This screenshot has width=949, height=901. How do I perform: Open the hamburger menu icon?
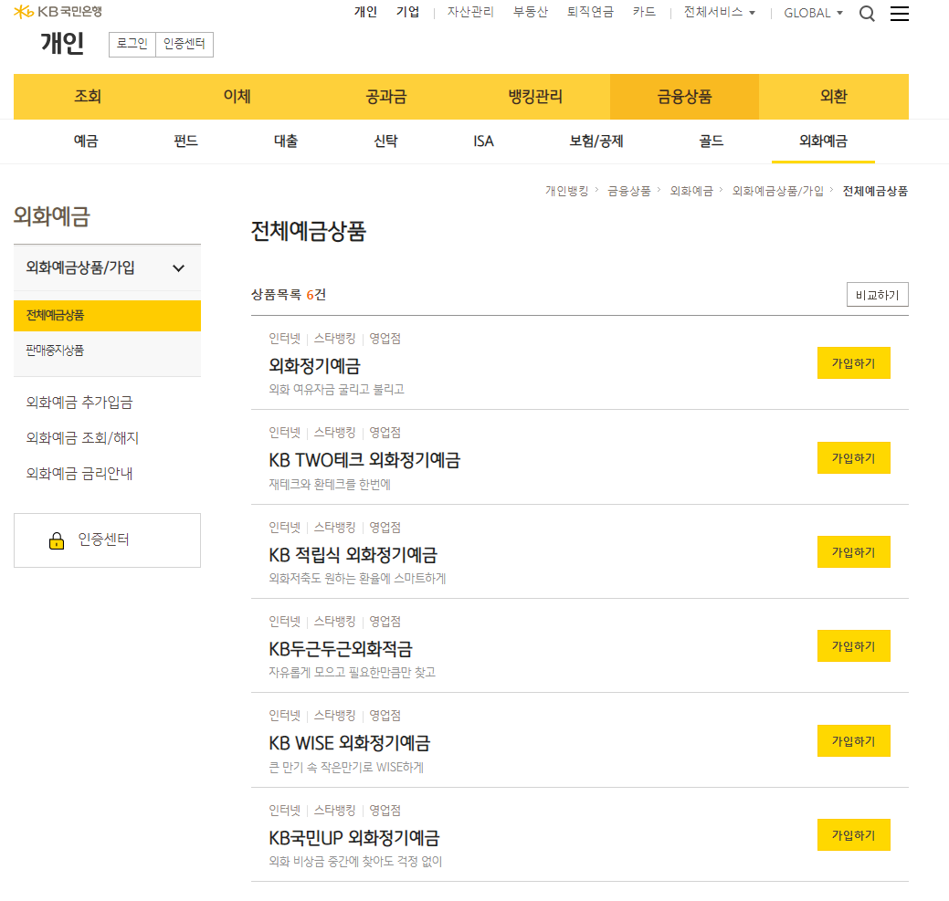pos(900,14)
